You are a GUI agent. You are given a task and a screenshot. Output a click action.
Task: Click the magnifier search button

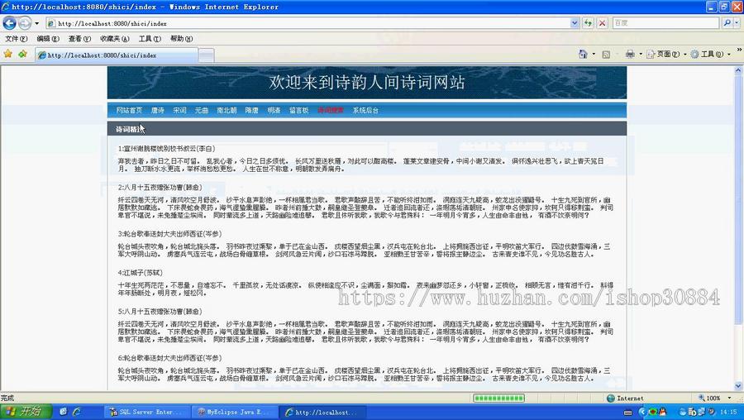(727, 23)
